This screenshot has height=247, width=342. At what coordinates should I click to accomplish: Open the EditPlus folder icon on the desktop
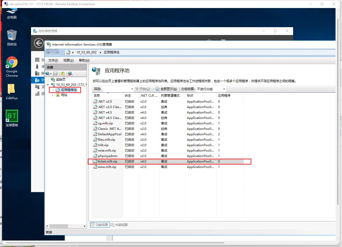12,92
